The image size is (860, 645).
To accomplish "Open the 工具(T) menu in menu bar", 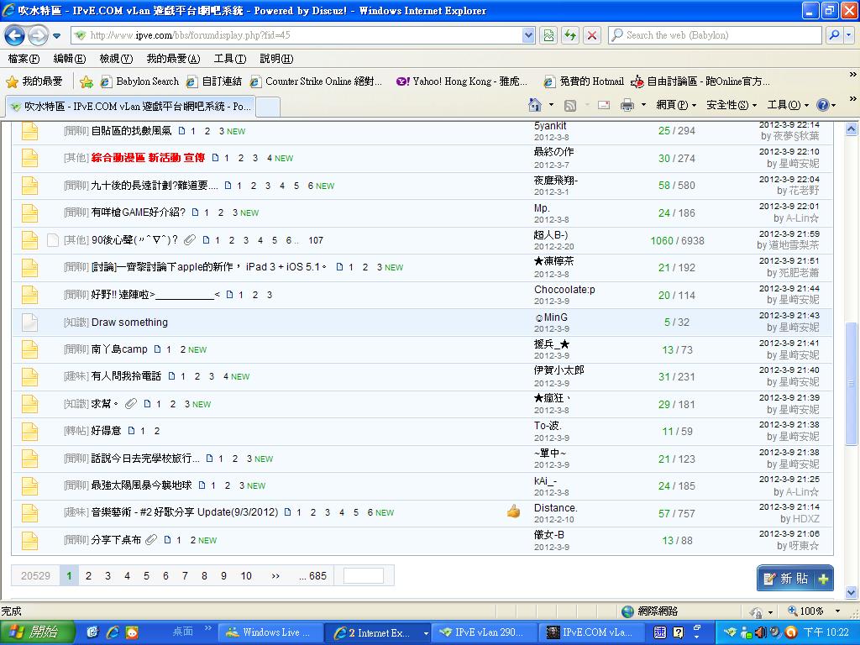I will (x=229, y=59).
